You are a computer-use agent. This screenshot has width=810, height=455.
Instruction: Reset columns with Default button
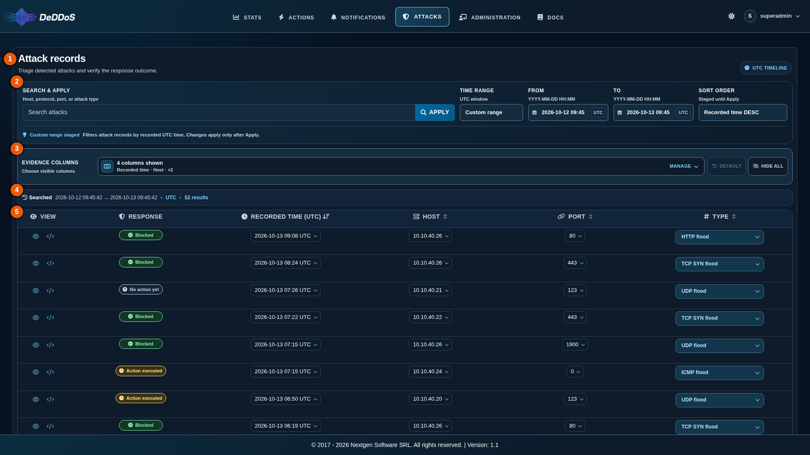coord(726,166)
